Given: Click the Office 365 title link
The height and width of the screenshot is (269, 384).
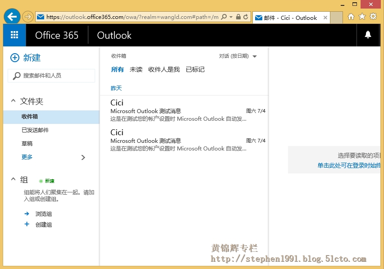Looking at the screenshot, I should [x=57, y=35].
